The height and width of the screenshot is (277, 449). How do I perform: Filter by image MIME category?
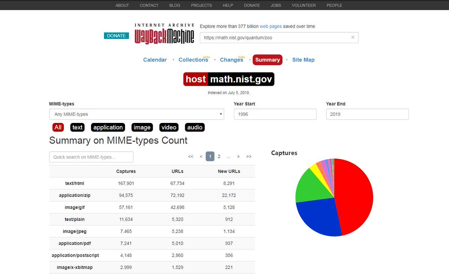[x=142, y=127]
